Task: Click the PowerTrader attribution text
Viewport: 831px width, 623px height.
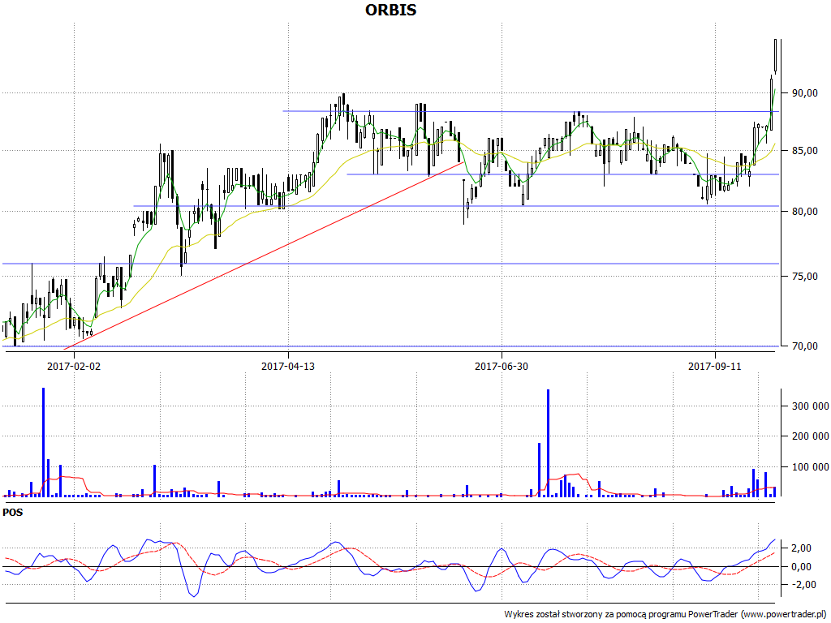Action: [667, 615]
